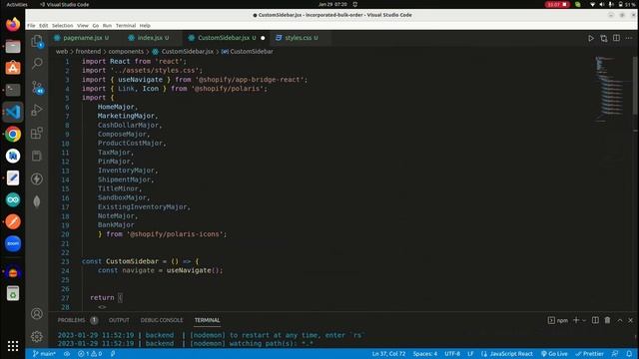The image size is (639, 359).
Task: Click the components breadcrumb segment
Action: coord(126,52)
